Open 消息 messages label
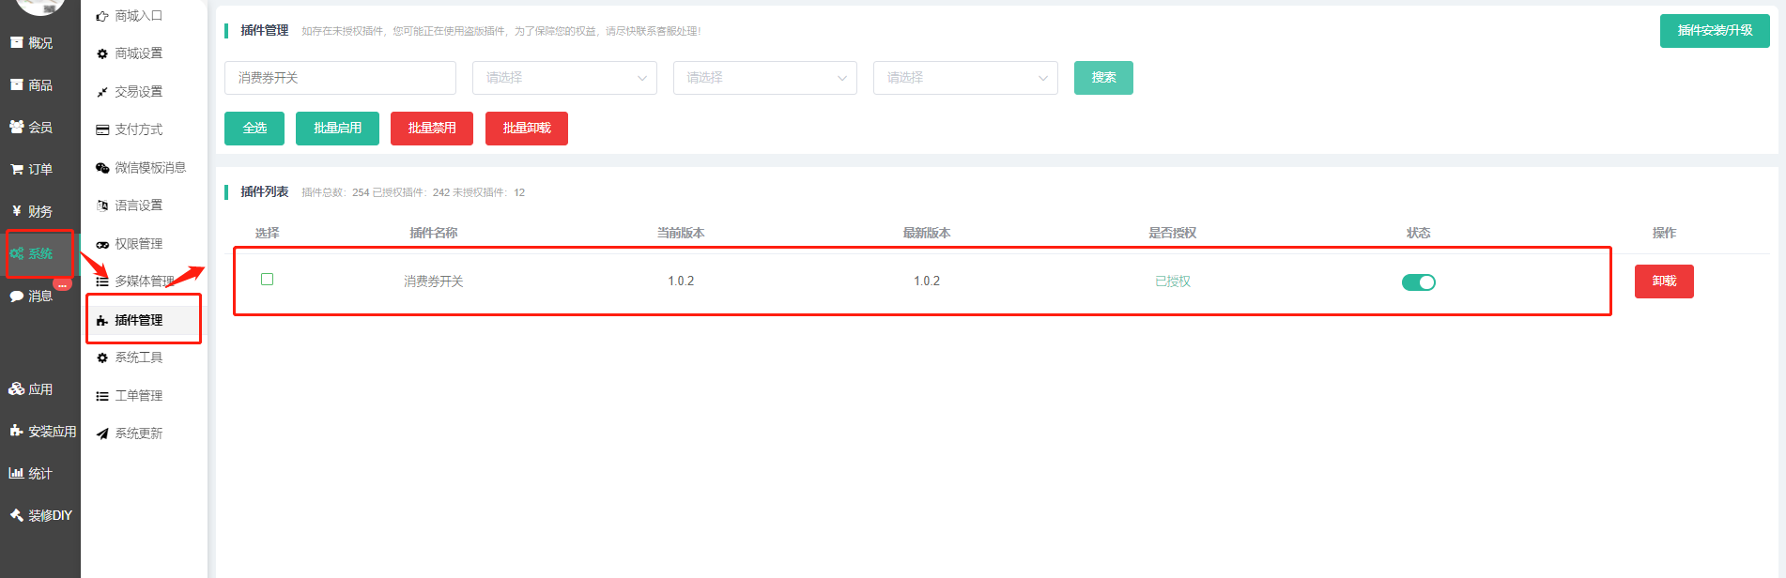The image size is (1786, 578). 40,297
